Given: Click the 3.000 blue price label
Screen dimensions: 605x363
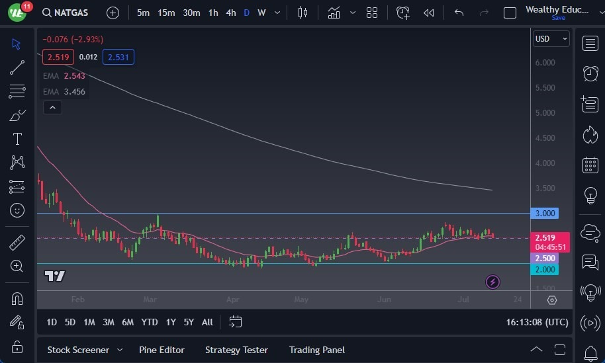Looking at the screenshot, I should (545, 213).
